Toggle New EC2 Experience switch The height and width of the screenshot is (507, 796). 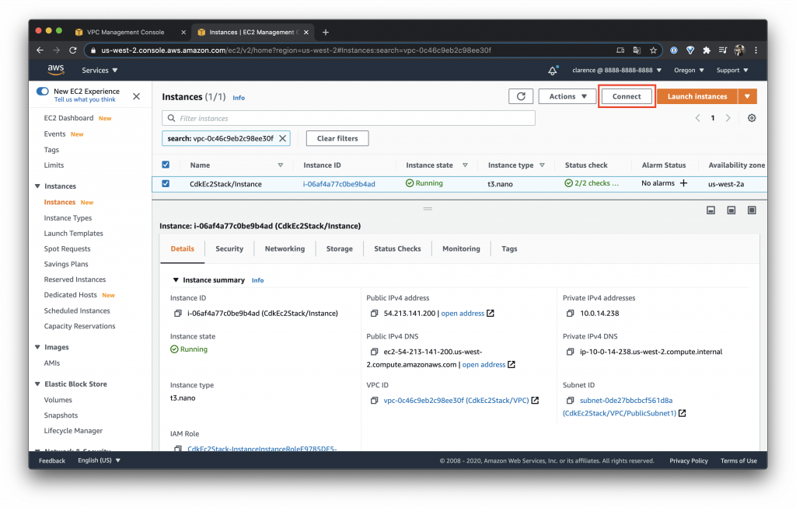[43, 92]
